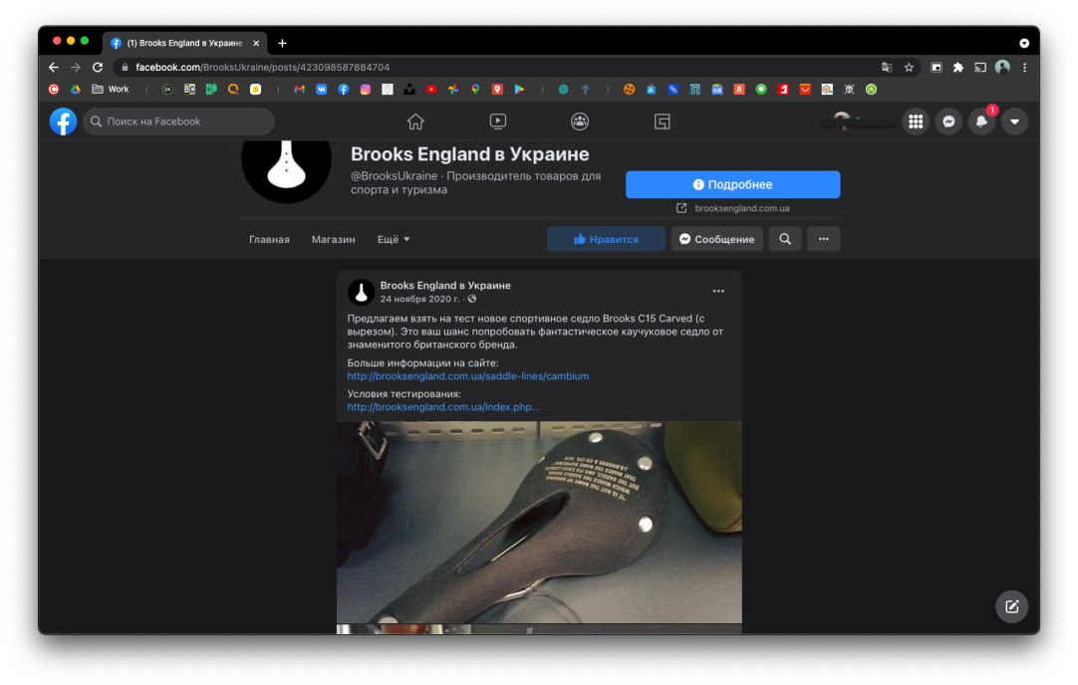Open the Messenger icon in the top bar
Screen dimensions: 1078x685
948,121
